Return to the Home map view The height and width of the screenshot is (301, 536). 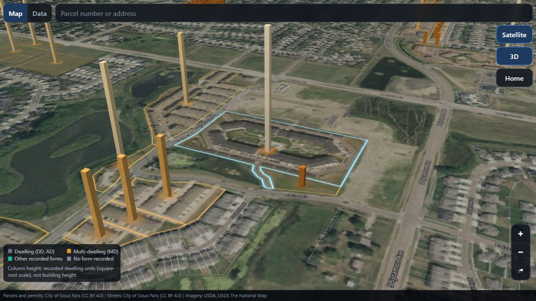coord(514,78)
